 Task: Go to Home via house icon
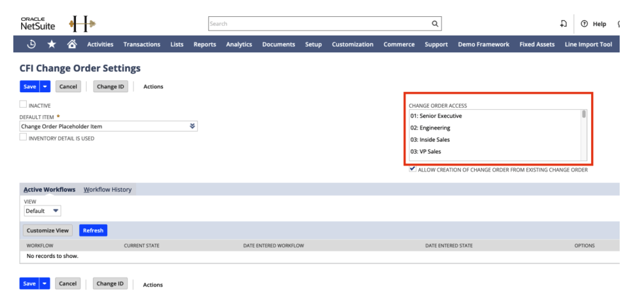(x=72, y=44)
